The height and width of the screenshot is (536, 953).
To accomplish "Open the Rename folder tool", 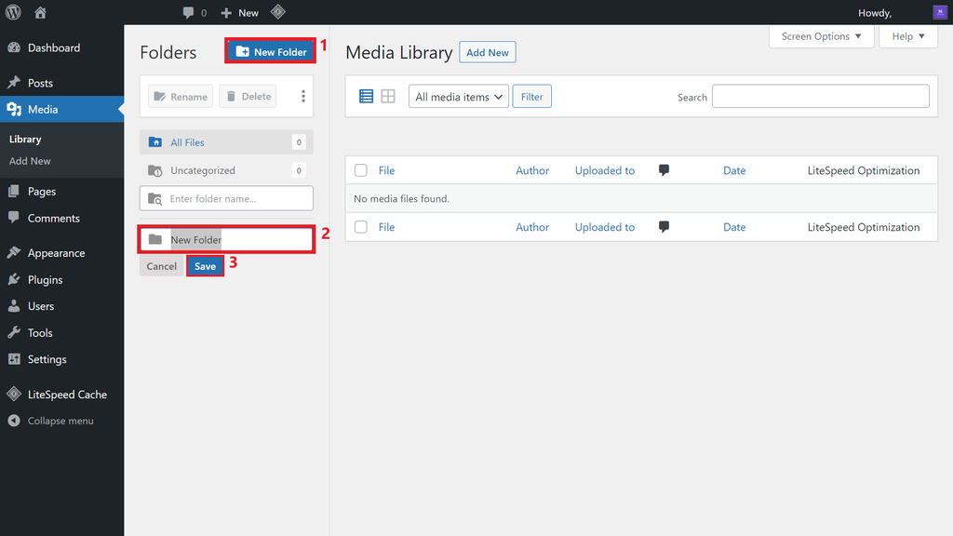I will point(180,96).
